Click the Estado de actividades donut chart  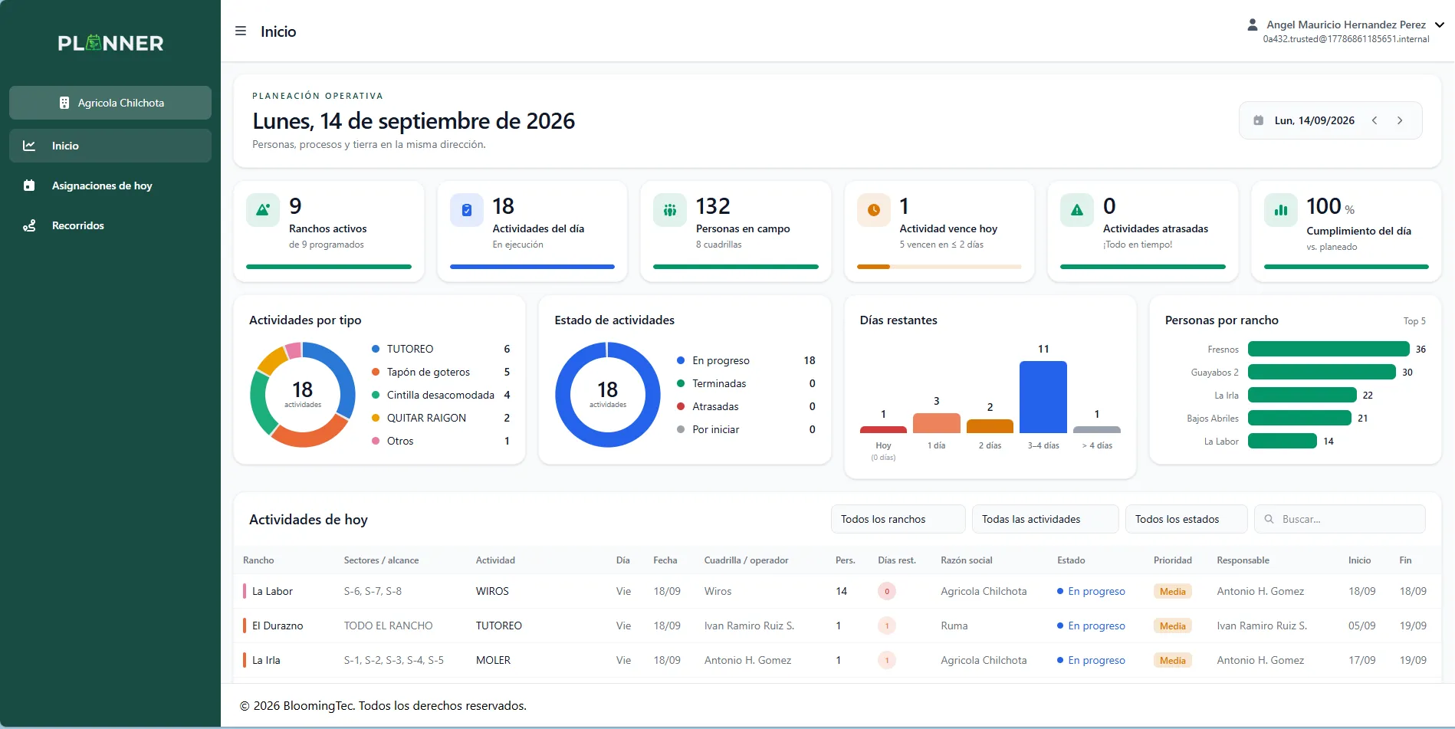pyautogui.click(x=608, y=395)
